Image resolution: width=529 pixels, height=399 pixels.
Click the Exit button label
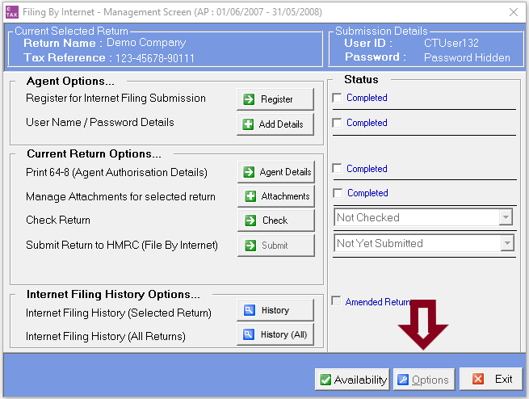click(x=504, y=379)
